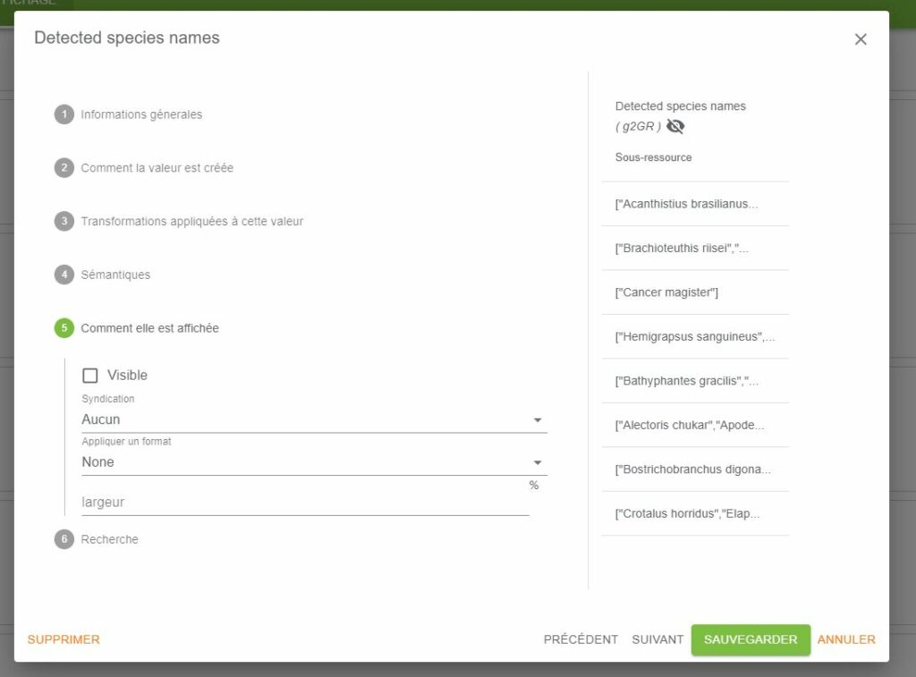Close the Detected species names dialog

click(861, 39)
